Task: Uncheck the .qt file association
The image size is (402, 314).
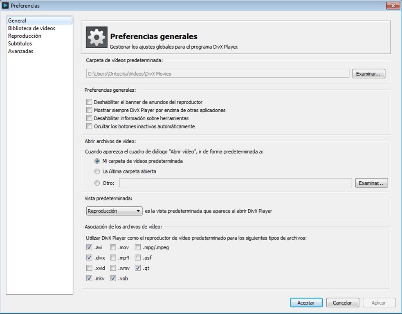Action: point(138,268)
